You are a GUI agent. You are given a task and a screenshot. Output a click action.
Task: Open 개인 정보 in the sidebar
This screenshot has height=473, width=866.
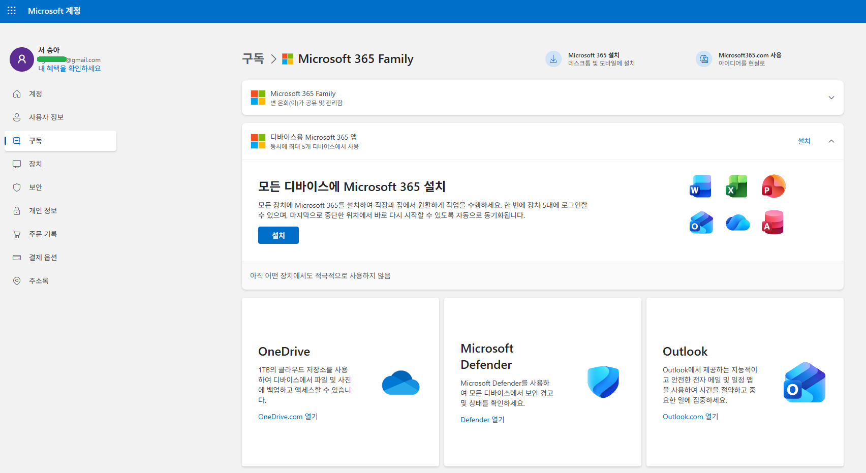pos(60,211)
